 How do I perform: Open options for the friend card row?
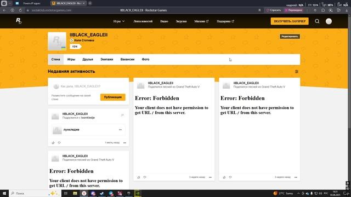point(121,130)
